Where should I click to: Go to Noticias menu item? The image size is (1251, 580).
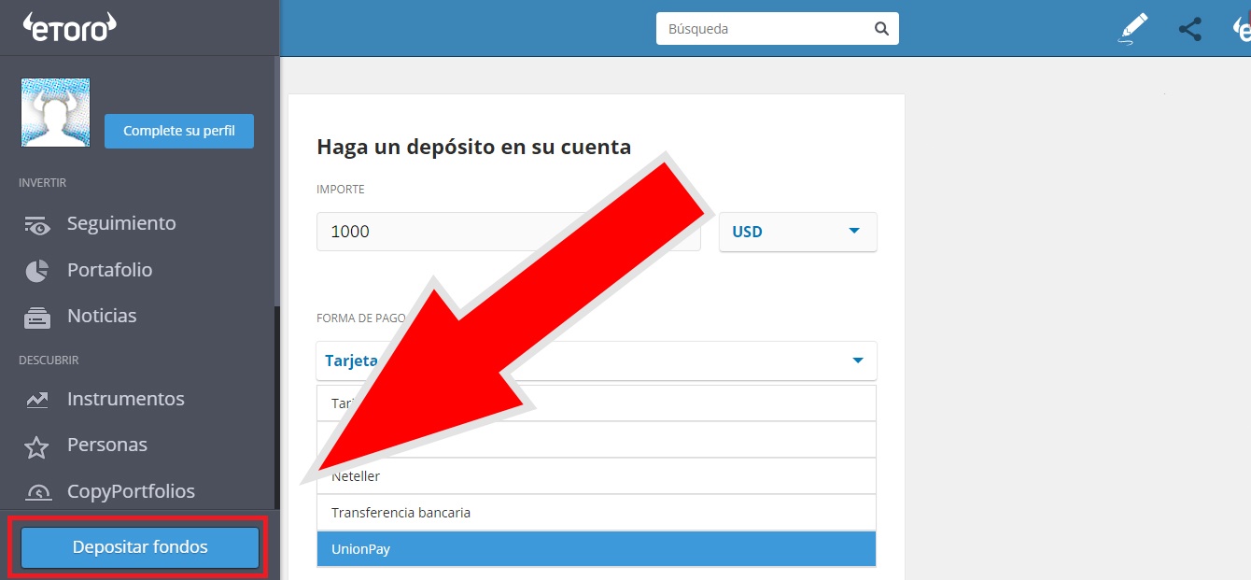(x=102, y=316)
